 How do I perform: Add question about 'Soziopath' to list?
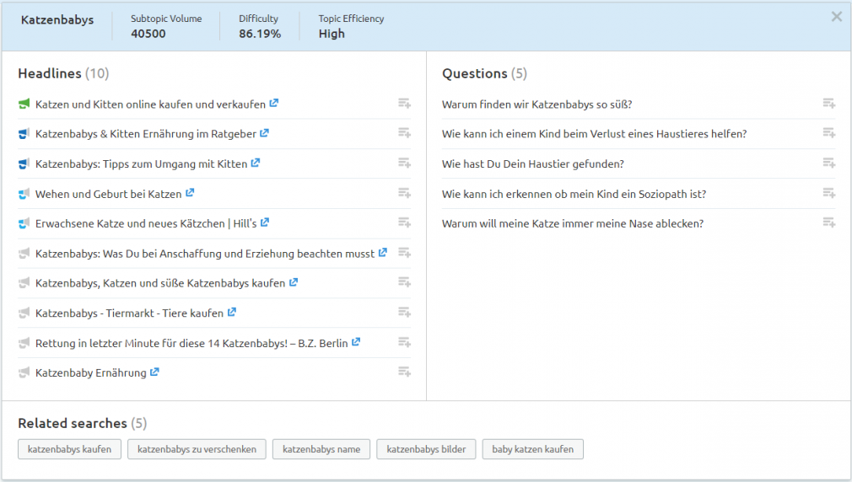pyautogui.click(x=828, y=193)
